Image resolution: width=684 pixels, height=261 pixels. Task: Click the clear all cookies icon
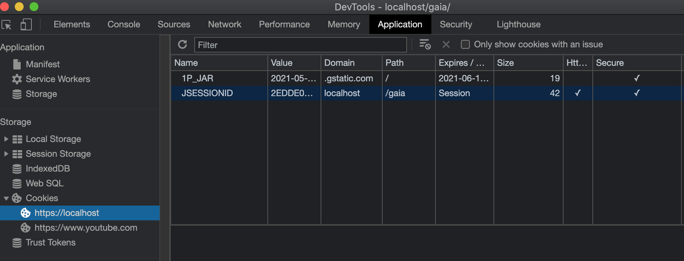tap(425, 44)
